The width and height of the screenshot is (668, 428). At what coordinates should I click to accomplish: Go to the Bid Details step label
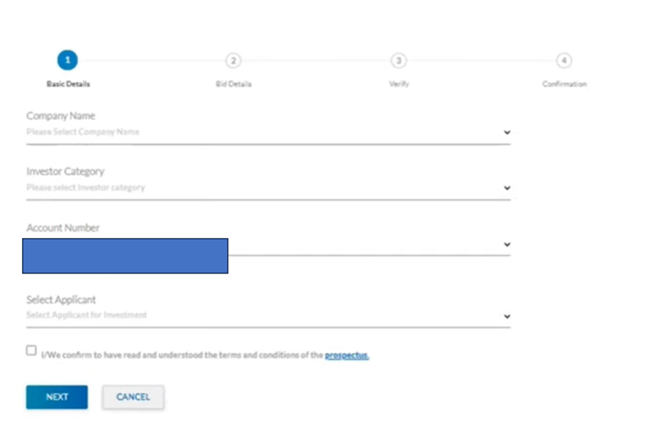pyautogui.click(x=234, y=84)
